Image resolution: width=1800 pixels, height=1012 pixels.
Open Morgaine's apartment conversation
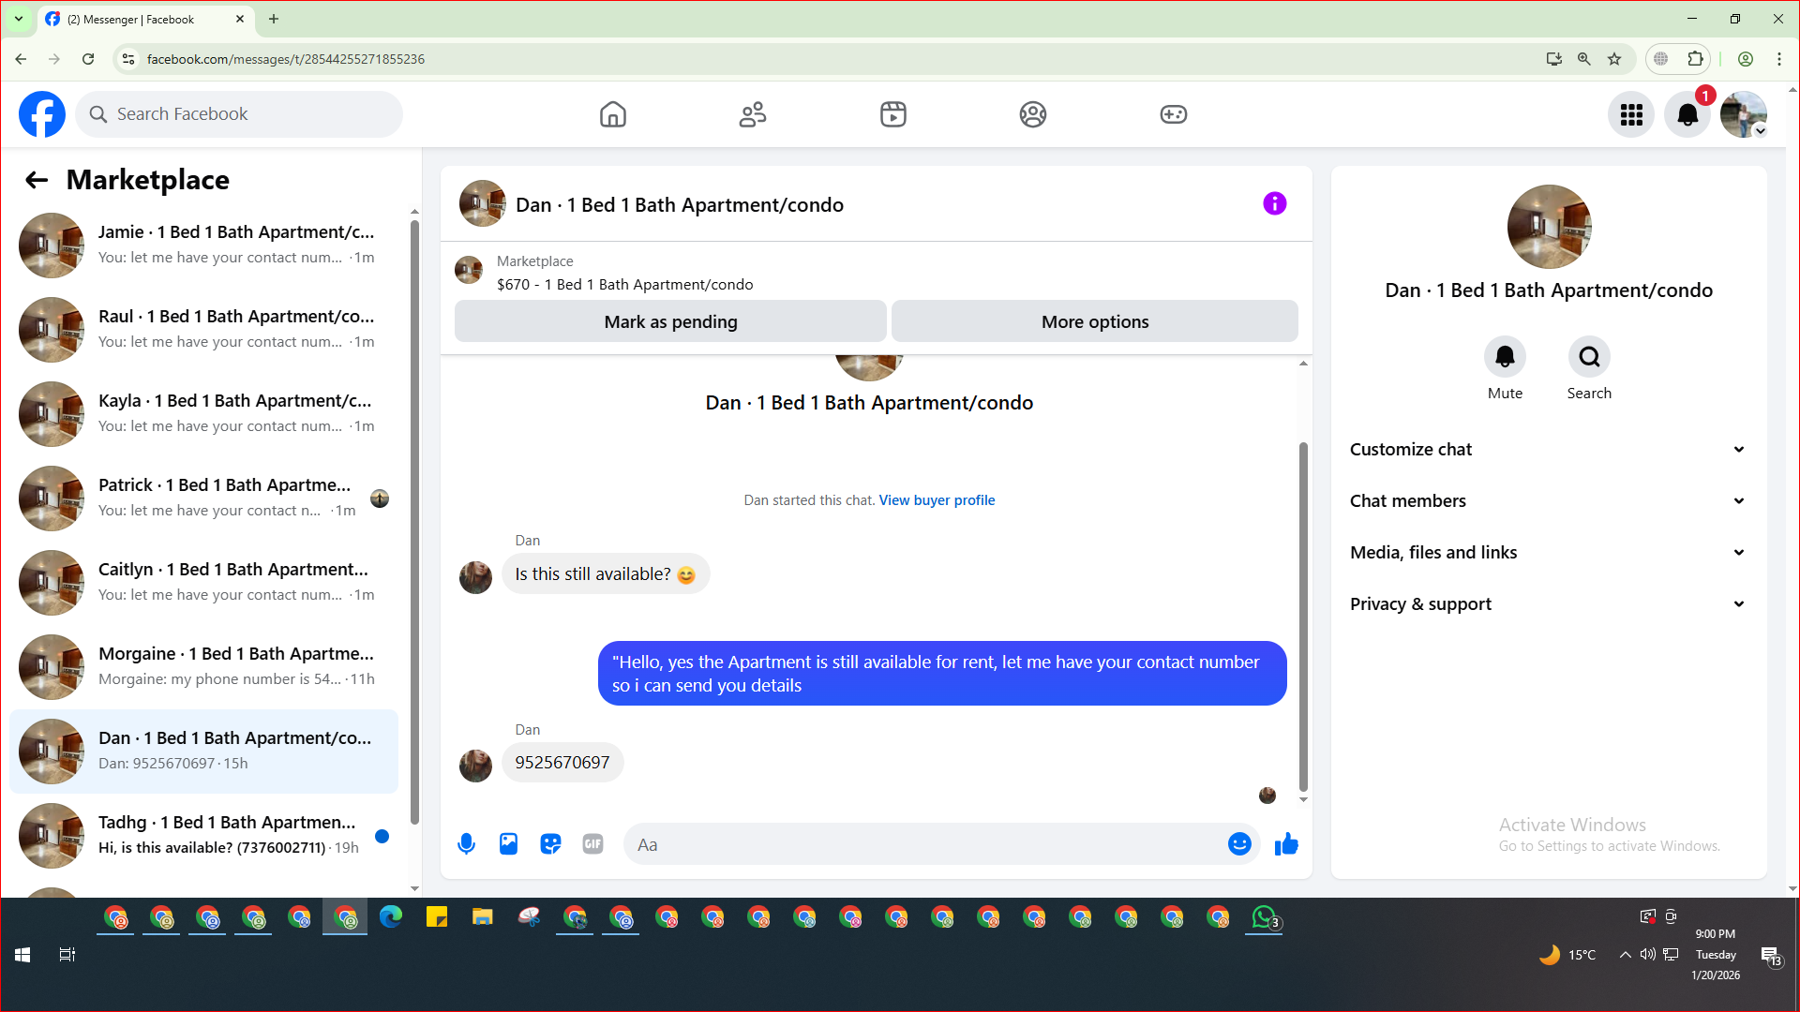(204, 667)
